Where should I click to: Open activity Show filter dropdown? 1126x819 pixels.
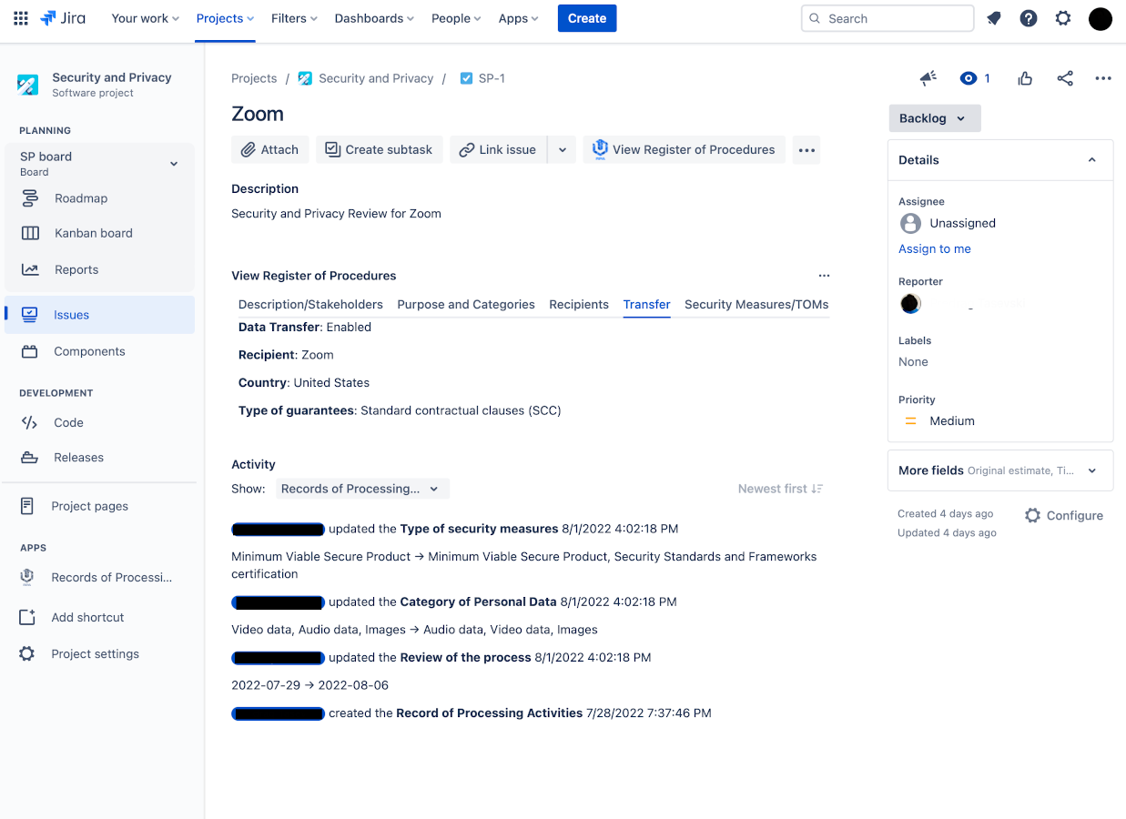[362, 489]
